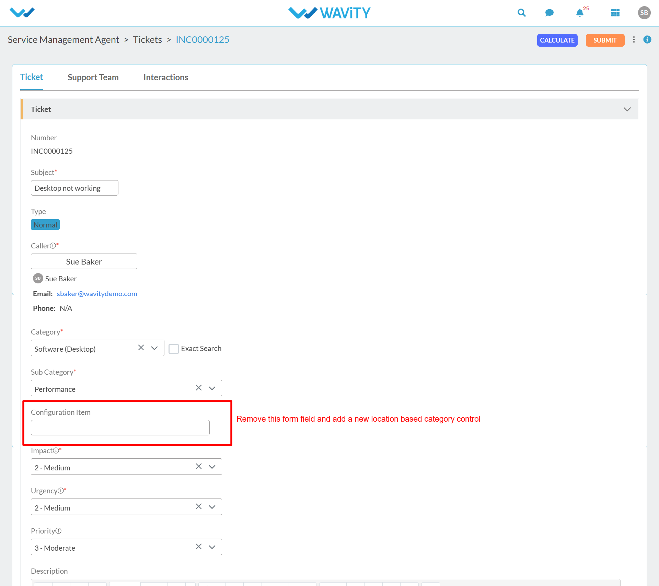This screenshot has width=659, height=586.
Task: Clear the Priority value with X
Action: click(x=199, y=547)
